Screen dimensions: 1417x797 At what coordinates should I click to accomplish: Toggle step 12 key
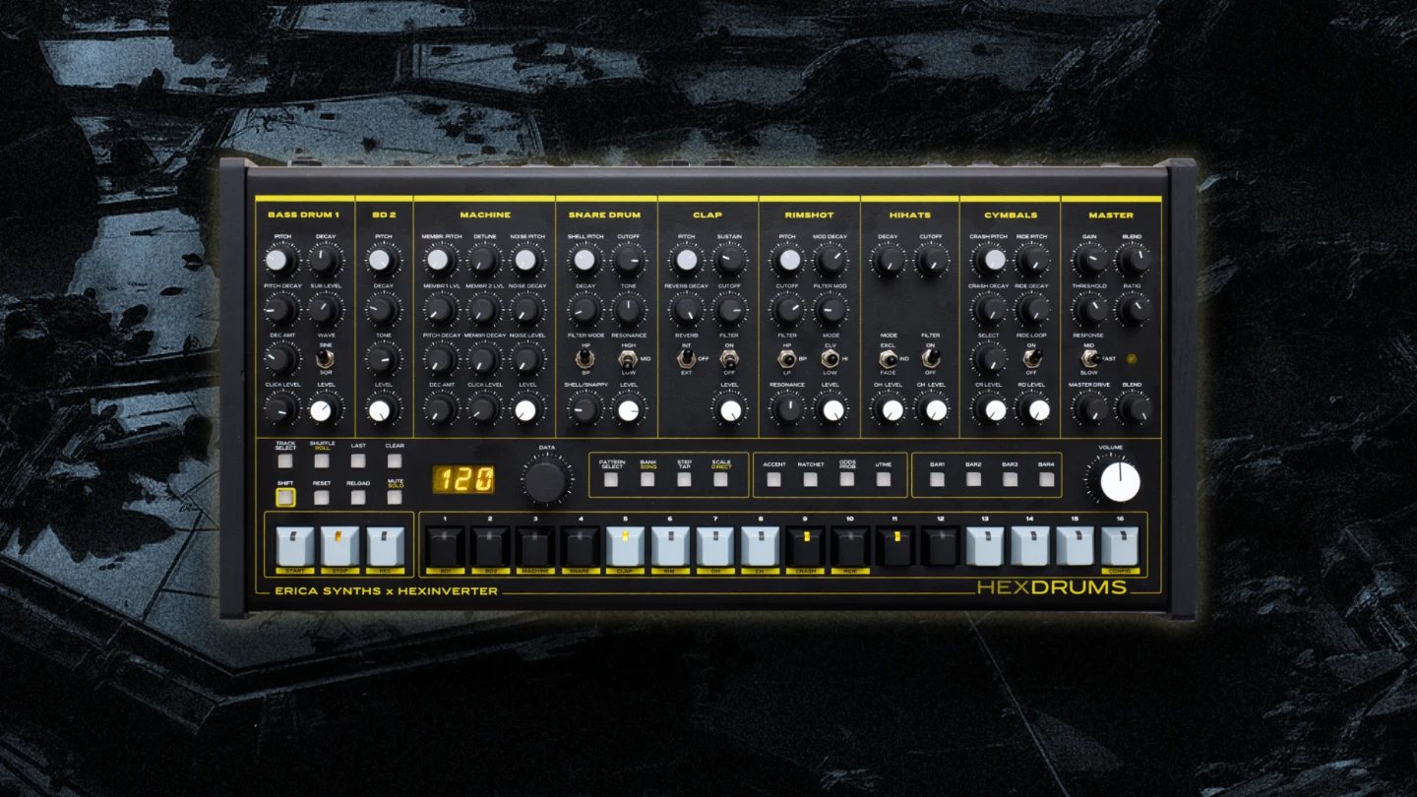tap(941, 546)
